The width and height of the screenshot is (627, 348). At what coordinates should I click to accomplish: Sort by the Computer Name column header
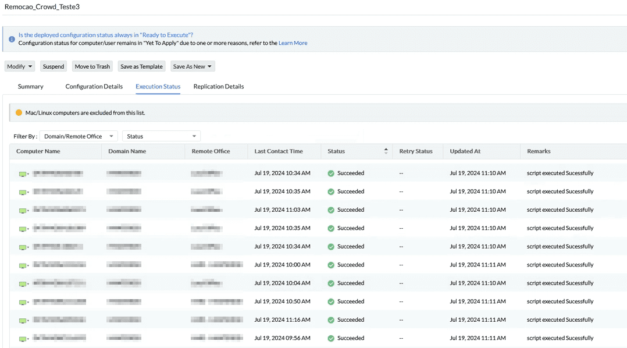[x=38, y=151]
